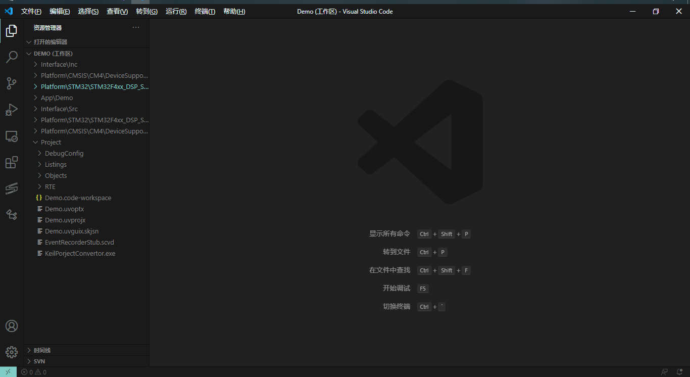Click 在文件中查找 shortcut hint

point(389,270)
